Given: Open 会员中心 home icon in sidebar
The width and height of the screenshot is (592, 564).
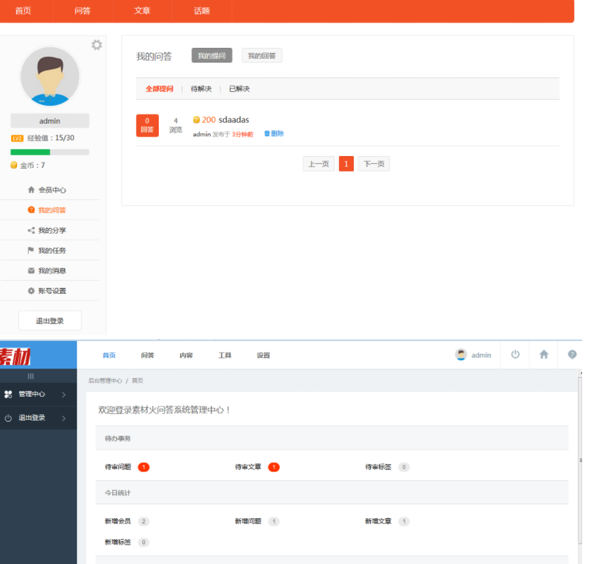Looking at the screenshot, I should (x=32, y=190).
